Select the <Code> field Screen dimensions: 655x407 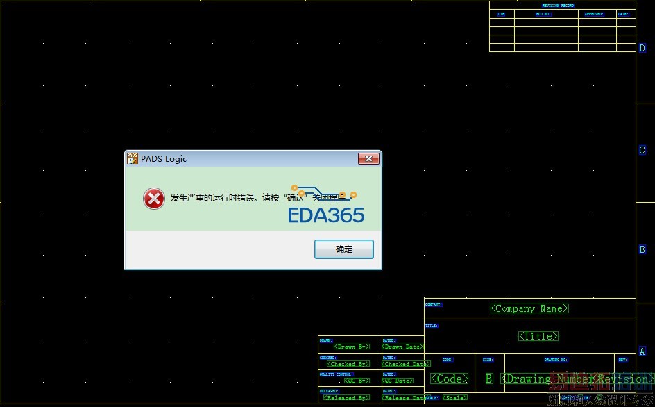point(450,379)
